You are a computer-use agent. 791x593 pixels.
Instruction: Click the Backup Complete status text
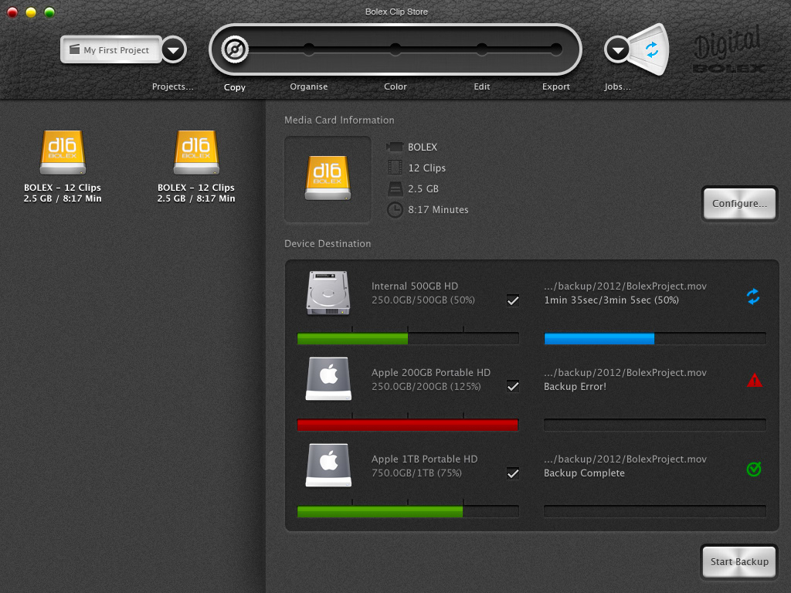(x=584, y=473)
